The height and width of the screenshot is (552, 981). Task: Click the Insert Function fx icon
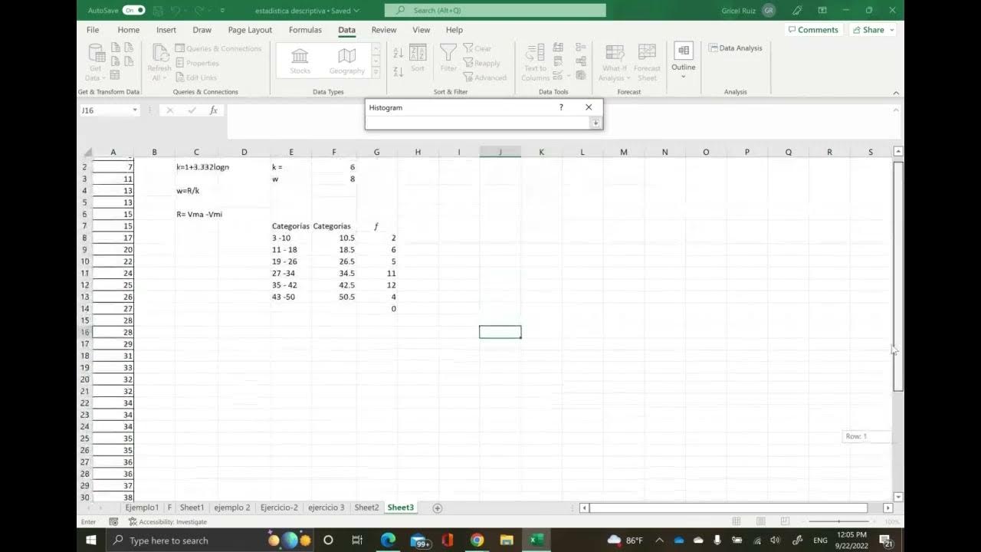tap(214, 110)
